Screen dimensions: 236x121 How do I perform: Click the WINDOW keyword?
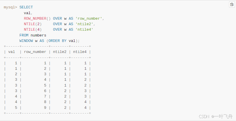pos(26,41)
